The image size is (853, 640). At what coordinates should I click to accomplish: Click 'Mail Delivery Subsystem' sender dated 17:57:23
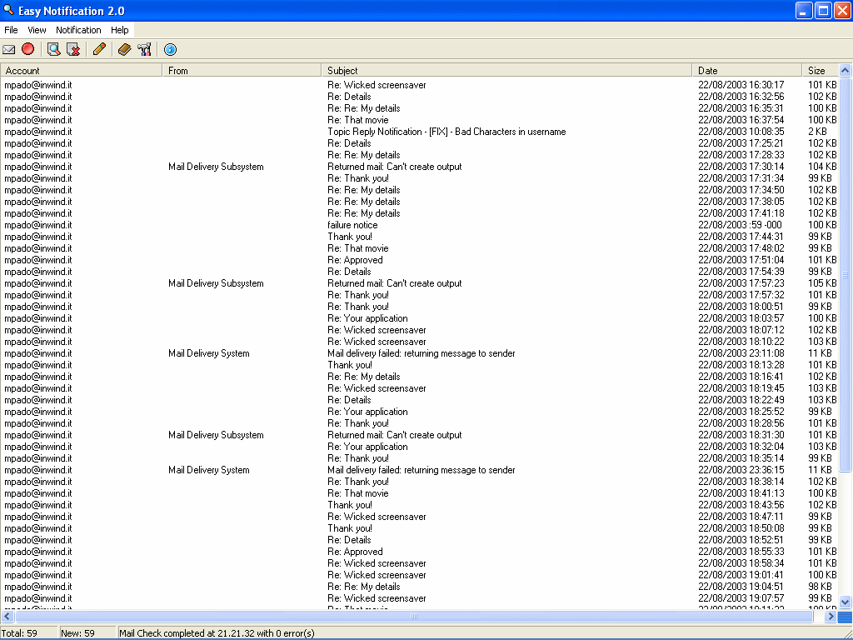216,283
